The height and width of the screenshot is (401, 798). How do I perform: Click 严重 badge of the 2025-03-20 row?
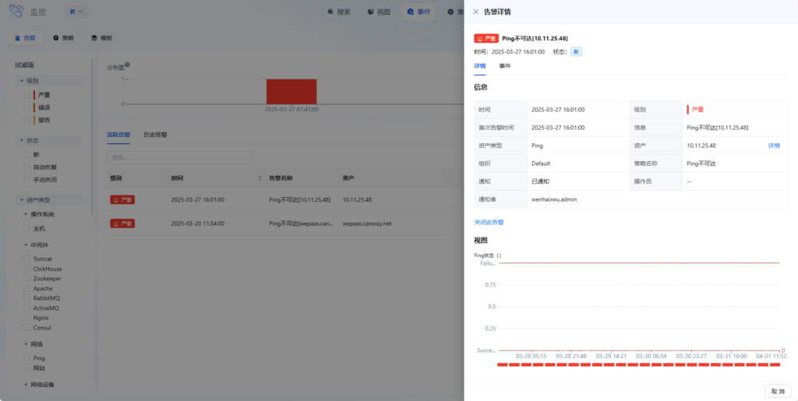click(x=122, y=223)
